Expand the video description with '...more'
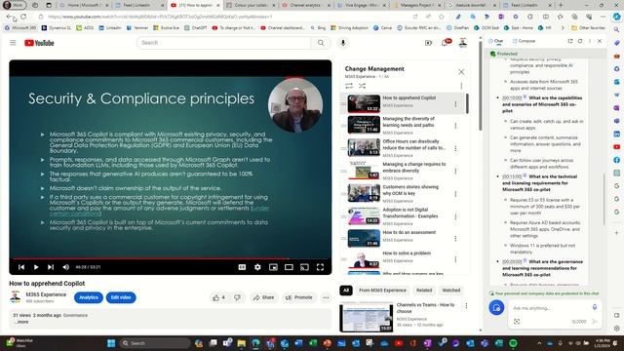 pos(22,322)
